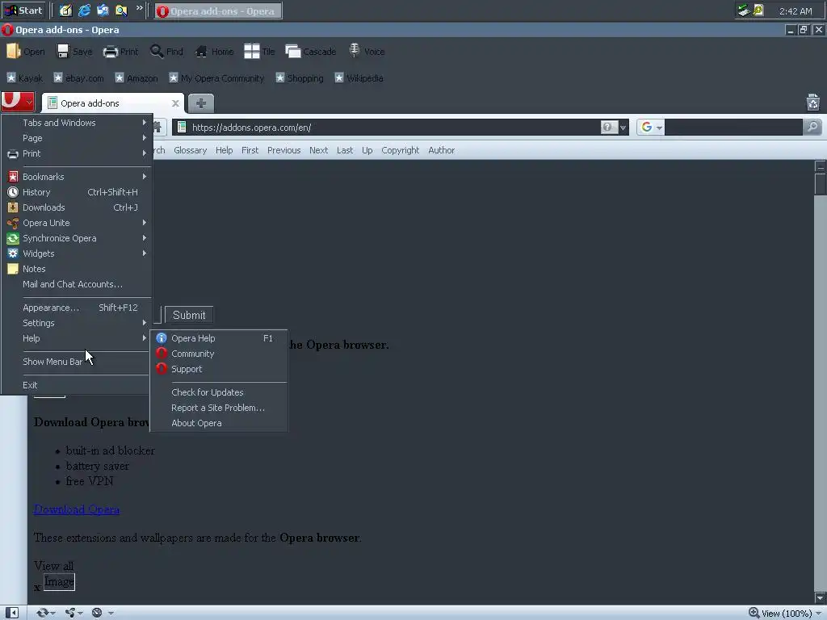This screenshot has width=827, height=620.
Task: Open the ebay.com bookmark
Action: (78, 78)
